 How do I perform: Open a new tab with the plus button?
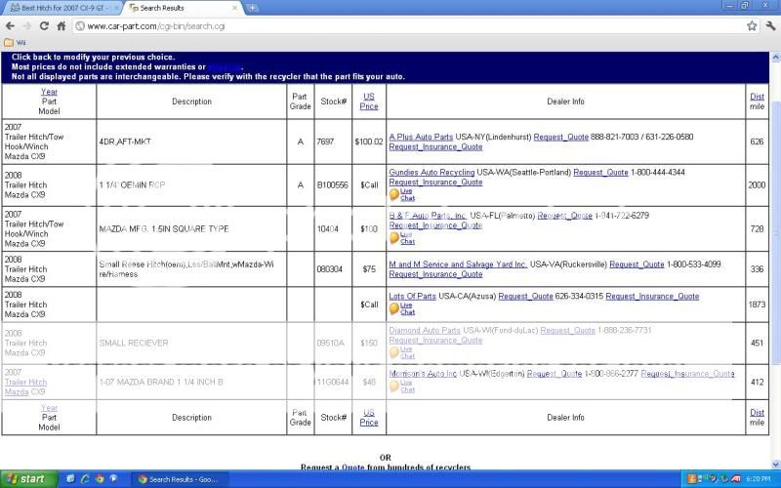pyautogui.click(x=253, y=8)
